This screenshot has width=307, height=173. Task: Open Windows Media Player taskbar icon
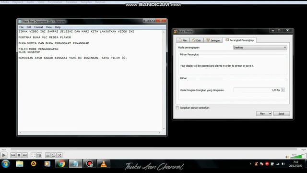(47, 164)
